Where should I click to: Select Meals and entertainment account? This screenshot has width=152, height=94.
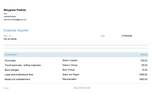tap(18, 79)
